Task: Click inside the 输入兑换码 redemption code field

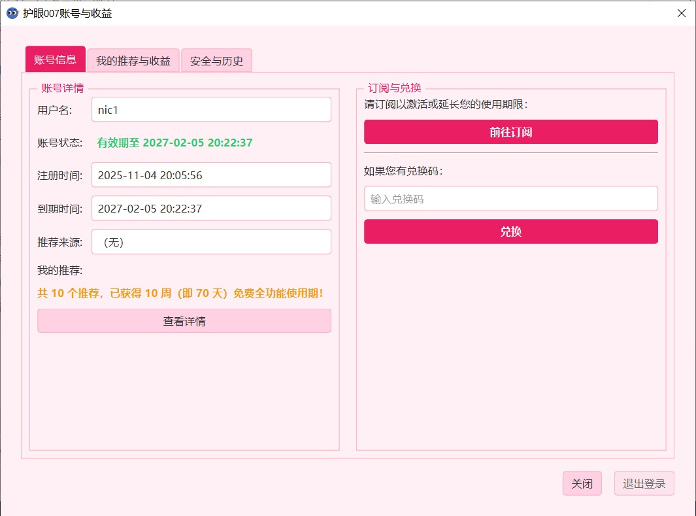Action: (510, 198)
